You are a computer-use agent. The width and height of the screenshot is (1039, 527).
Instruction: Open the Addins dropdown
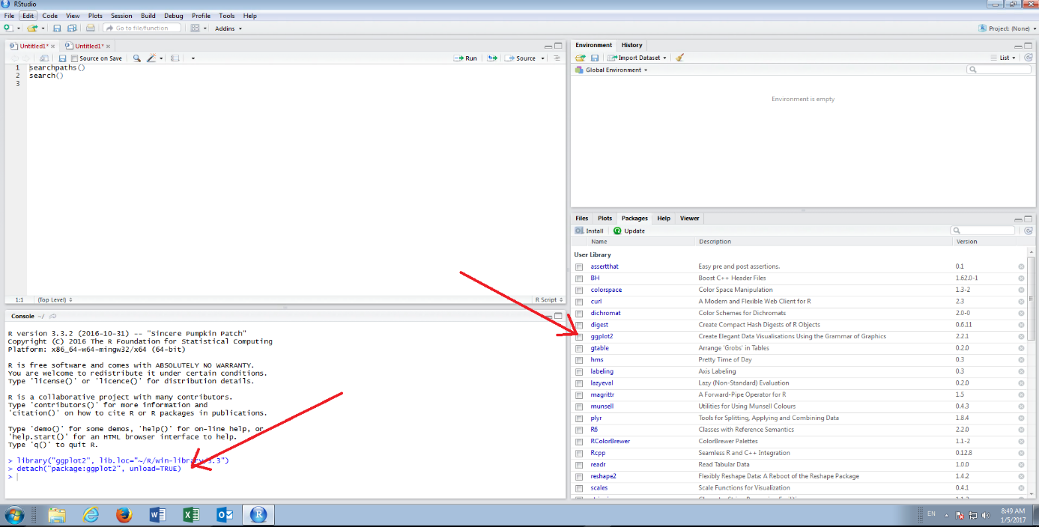[x=228, y=28]
